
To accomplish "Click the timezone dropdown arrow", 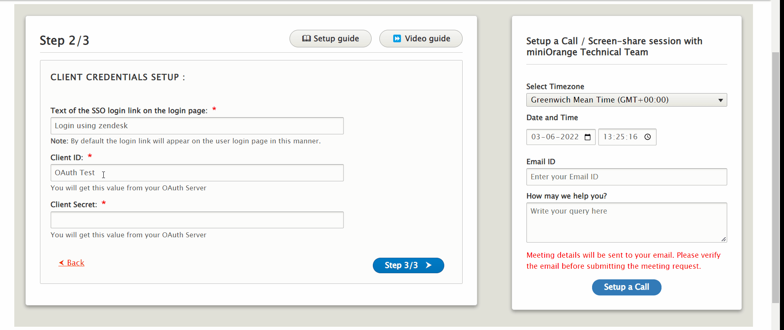I will (720, 100).
